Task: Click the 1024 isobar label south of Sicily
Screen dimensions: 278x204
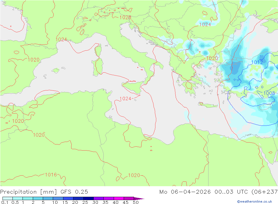Action: pos(125,99)
